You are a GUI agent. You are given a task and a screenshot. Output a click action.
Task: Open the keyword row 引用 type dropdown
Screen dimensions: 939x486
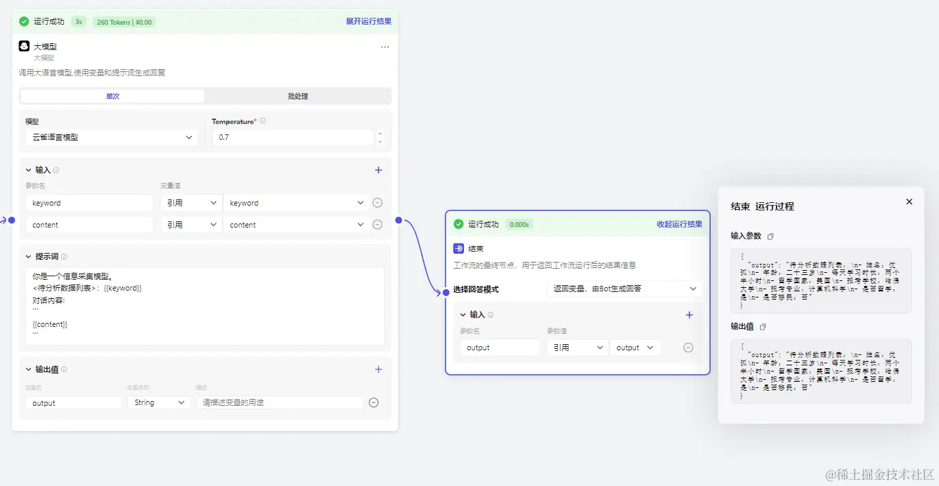191,203
